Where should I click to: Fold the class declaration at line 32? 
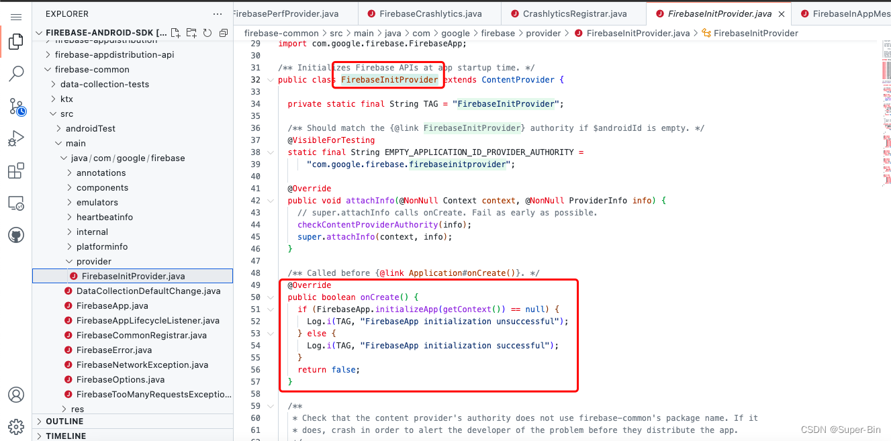pos(271,80)
